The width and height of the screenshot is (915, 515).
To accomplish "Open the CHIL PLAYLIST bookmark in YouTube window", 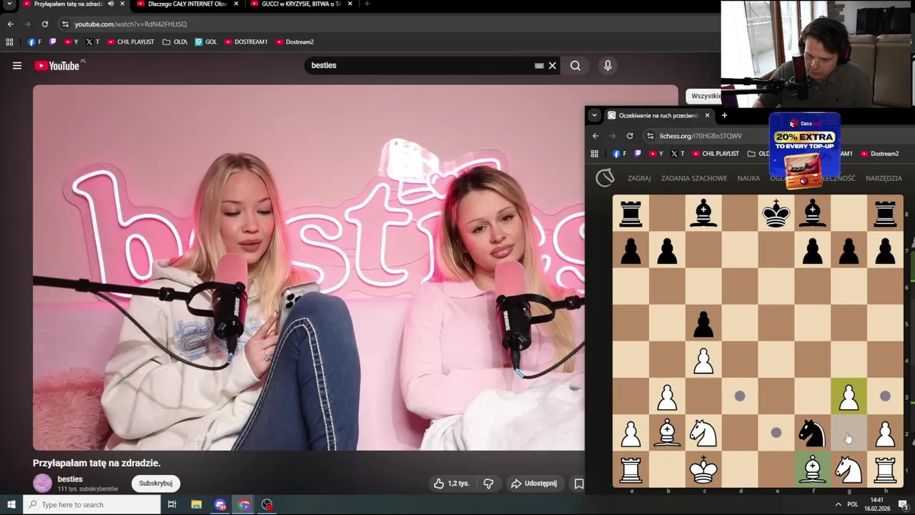I will pyautogui.click(x=131, y=42).
